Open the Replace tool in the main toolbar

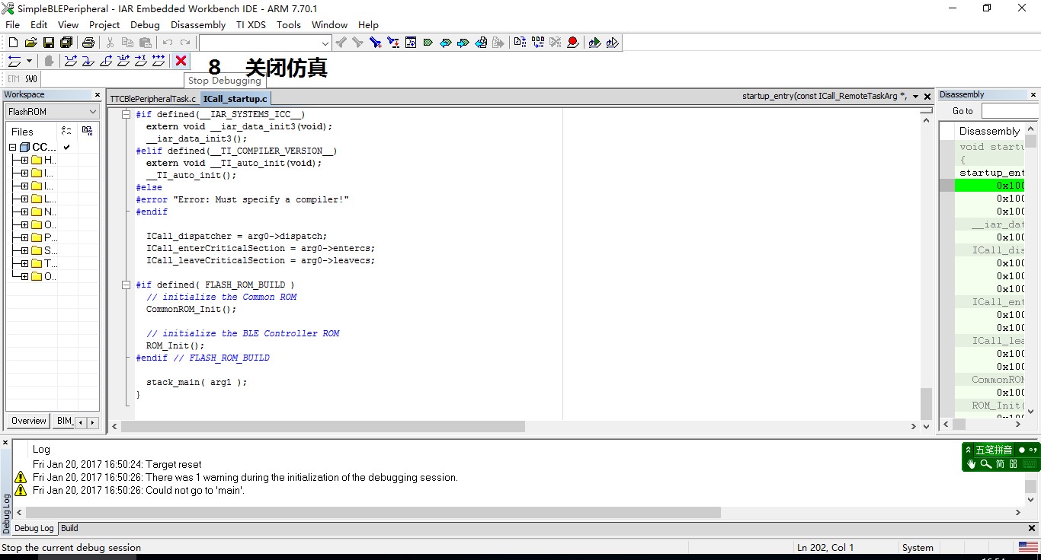coord(392,43)
